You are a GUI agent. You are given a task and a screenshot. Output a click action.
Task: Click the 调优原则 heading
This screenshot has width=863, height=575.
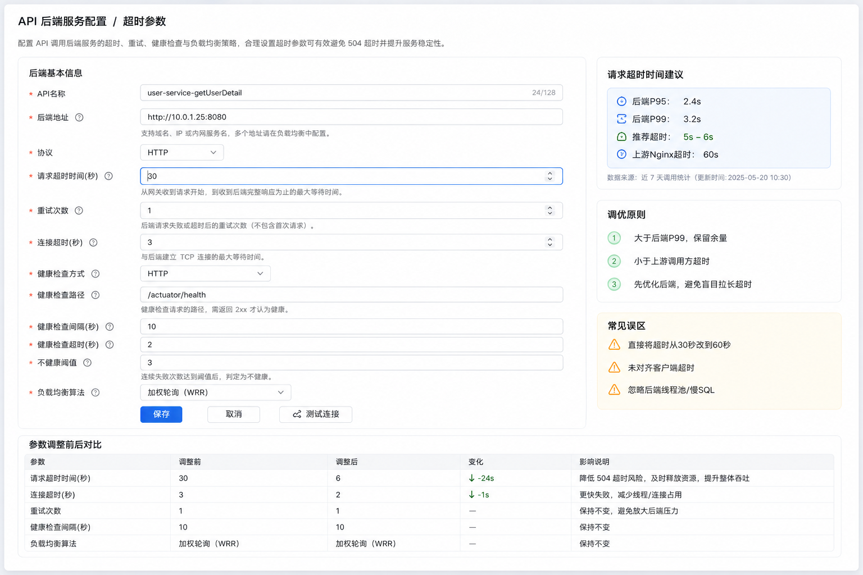626,215
